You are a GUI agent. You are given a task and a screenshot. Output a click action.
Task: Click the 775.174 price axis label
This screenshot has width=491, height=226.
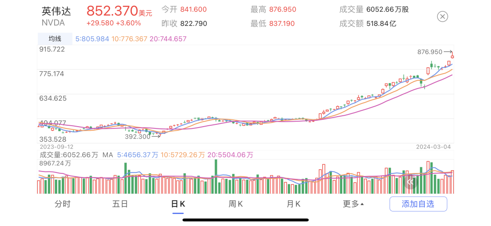52,74
